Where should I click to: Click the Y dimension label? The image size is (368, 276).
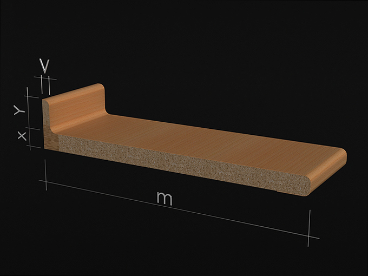pyautogui.click(x=19, y=110)
